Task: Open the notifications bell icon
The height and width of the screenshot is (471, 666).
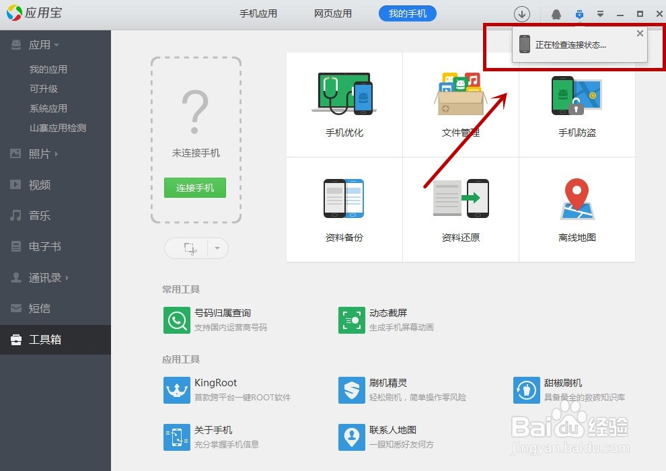Action: tap(556, 14)
